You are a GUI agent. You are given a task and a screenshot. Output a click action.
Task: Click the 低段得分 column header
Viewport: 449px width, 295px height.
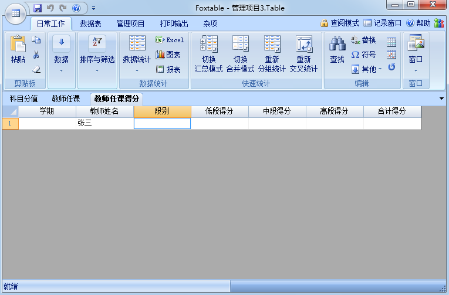(220, 111)
